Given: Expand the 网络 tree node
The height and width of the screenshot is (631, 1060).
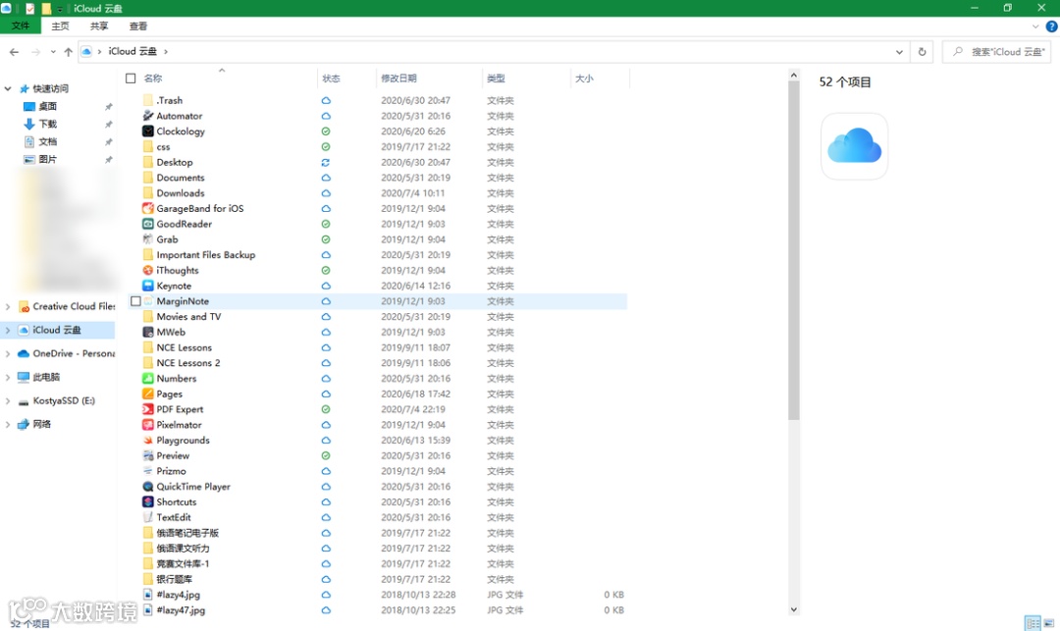Looking at the screenshot, I should pos(8,424).
